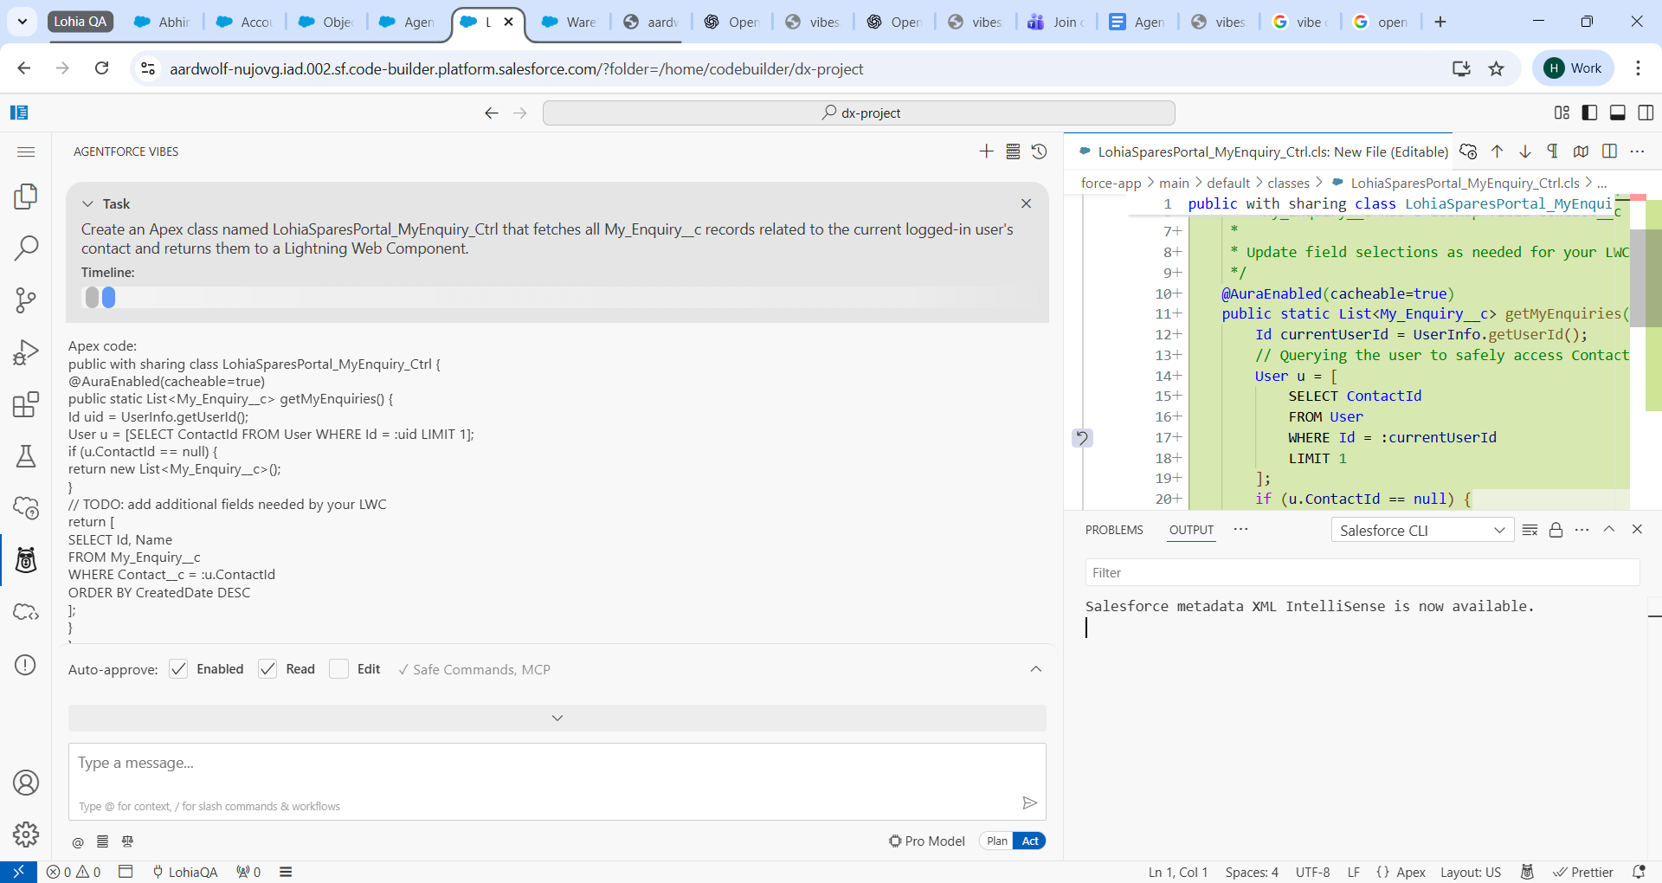Open the chat history icon
Viewport: 1662px width, 883px height.
point(1040,151)
